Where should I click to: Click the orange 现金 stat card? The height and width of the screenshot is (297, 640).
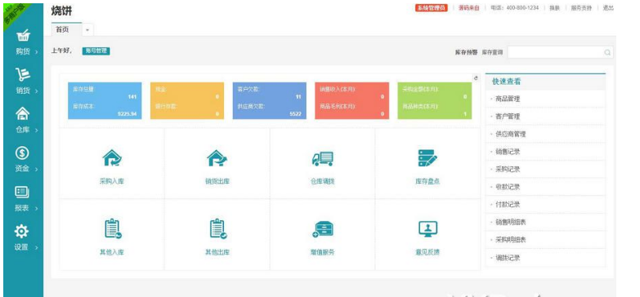tap(187, 100)
